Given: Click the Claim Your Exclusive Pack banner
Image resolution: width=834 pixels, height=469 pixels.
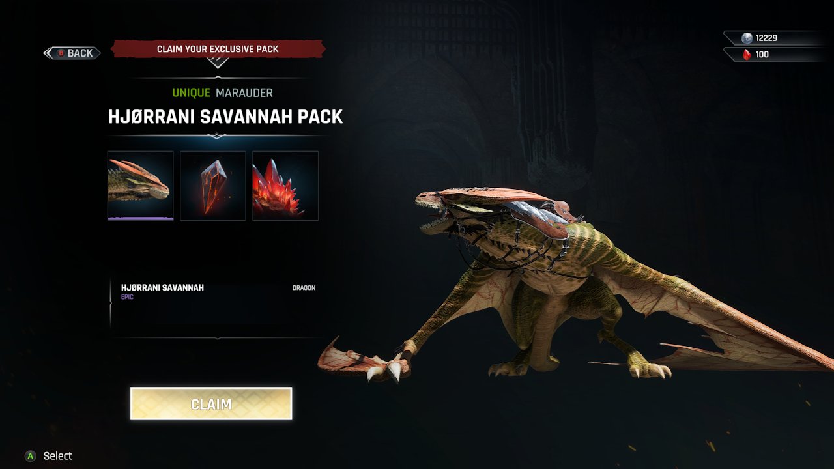Looking at the screenshot, I should [x=218, y=49].
